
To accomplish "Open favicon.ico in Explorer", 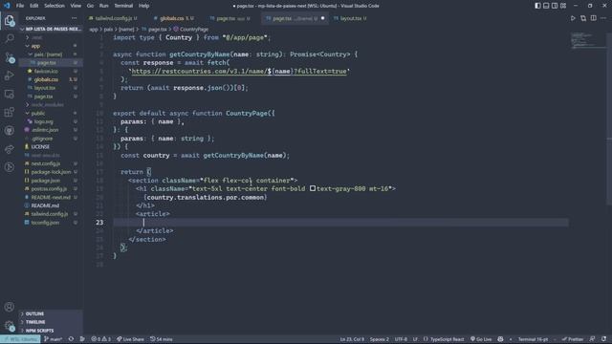I will point(46,72).
